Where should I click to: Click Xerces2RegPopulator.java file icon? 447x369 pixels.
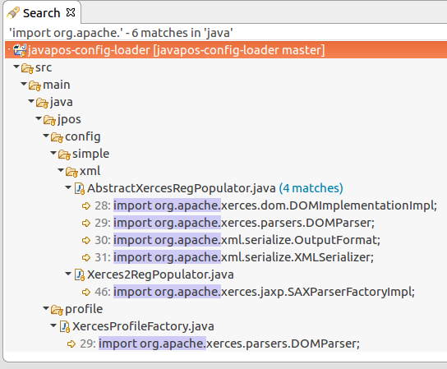80,274
